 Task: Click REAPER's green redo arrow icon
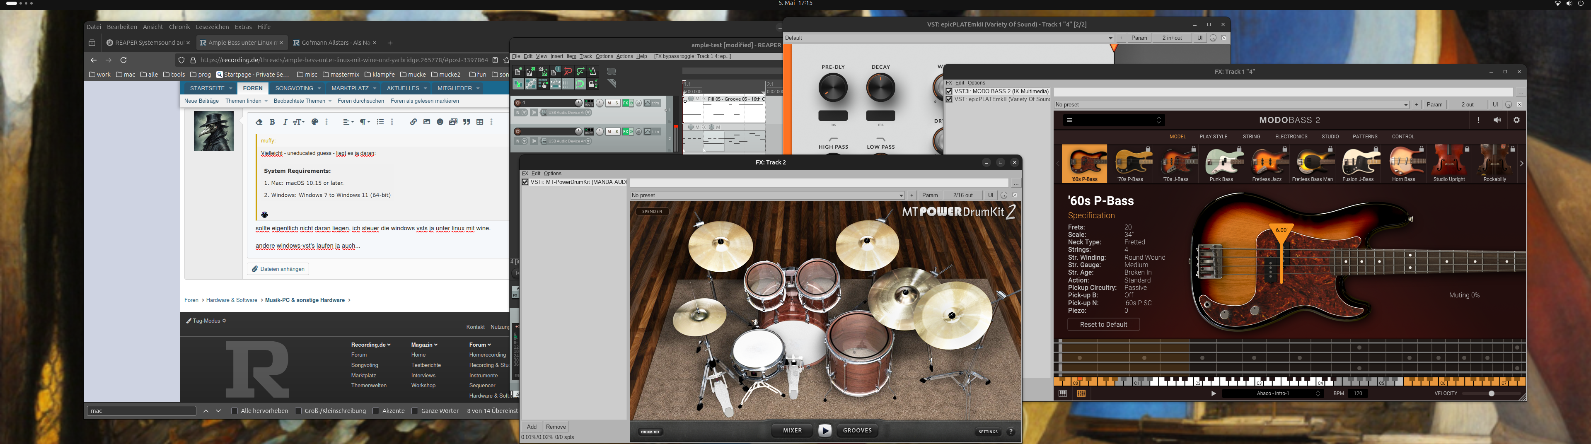click(x=580, y=72)
